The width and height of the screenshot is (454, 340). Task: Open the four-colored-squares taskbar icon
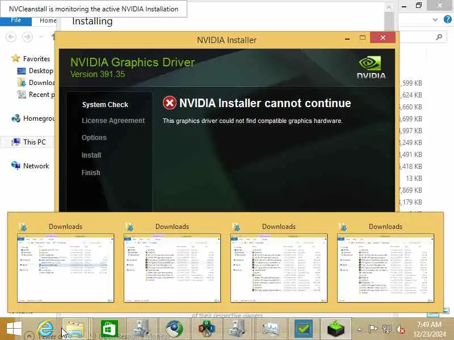coord(207,329)
